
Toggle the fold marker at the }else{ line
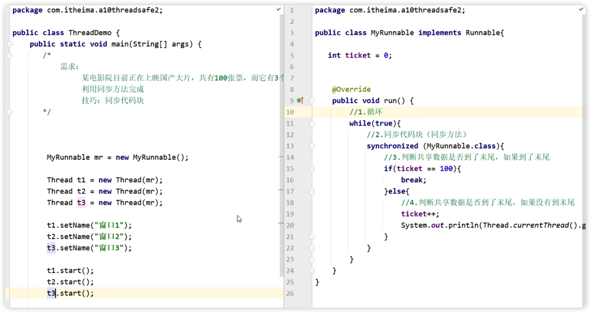(312, 191)
